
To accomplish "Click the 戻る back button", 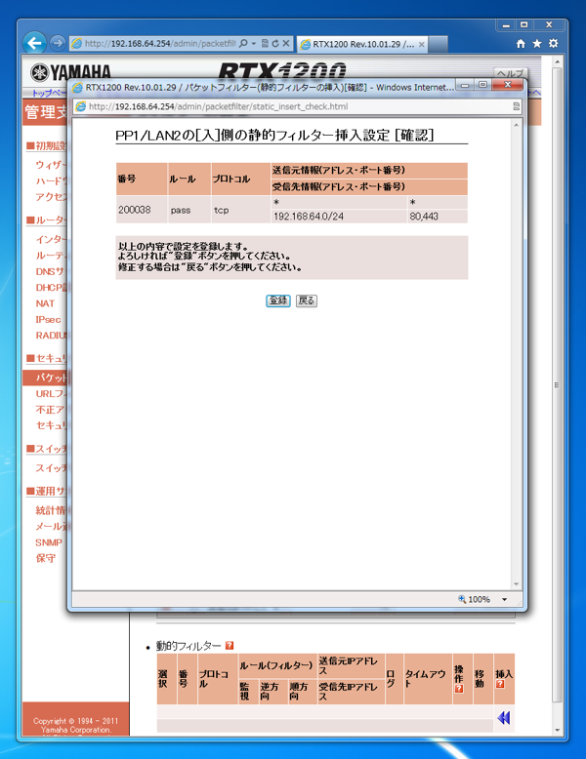I will click(307, 300).
